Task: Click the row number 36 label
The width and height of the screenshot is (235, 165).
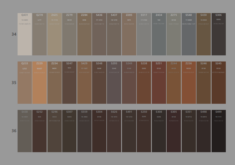Action: point(14,131)
